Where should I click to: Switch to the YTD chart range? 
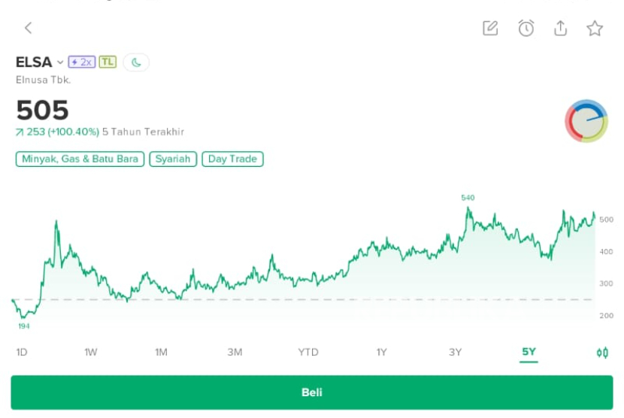(308, 353)
